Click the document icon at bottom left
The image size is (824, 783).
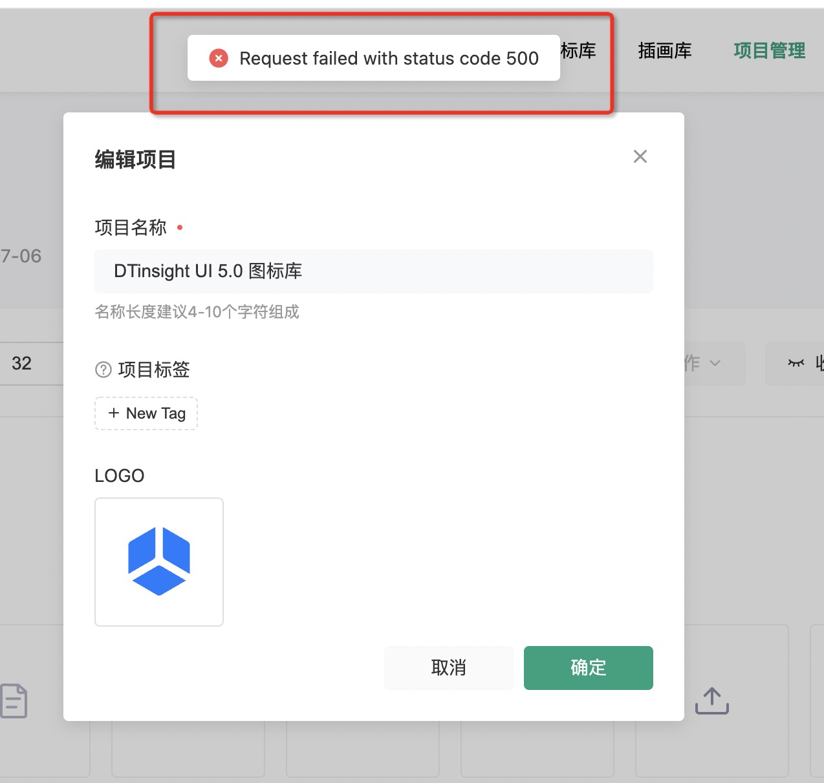coord(14,700)
